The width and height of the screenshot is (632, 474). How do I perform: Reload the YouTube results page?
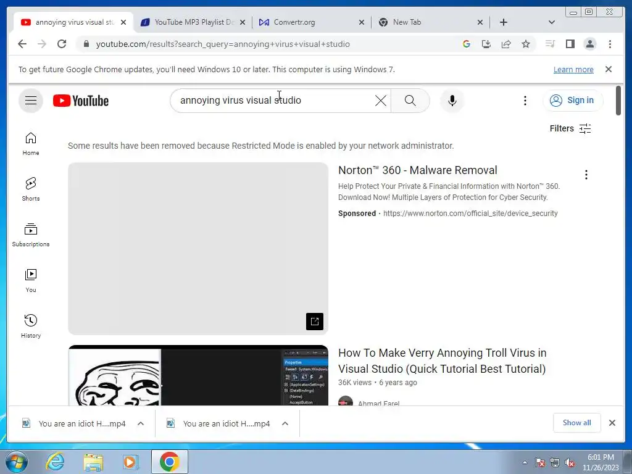point(62,44)
